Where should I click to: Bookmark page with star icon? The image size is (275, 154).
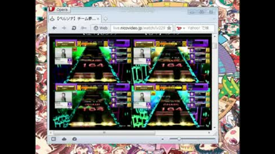pyautogui.click(x=169, y=28)
